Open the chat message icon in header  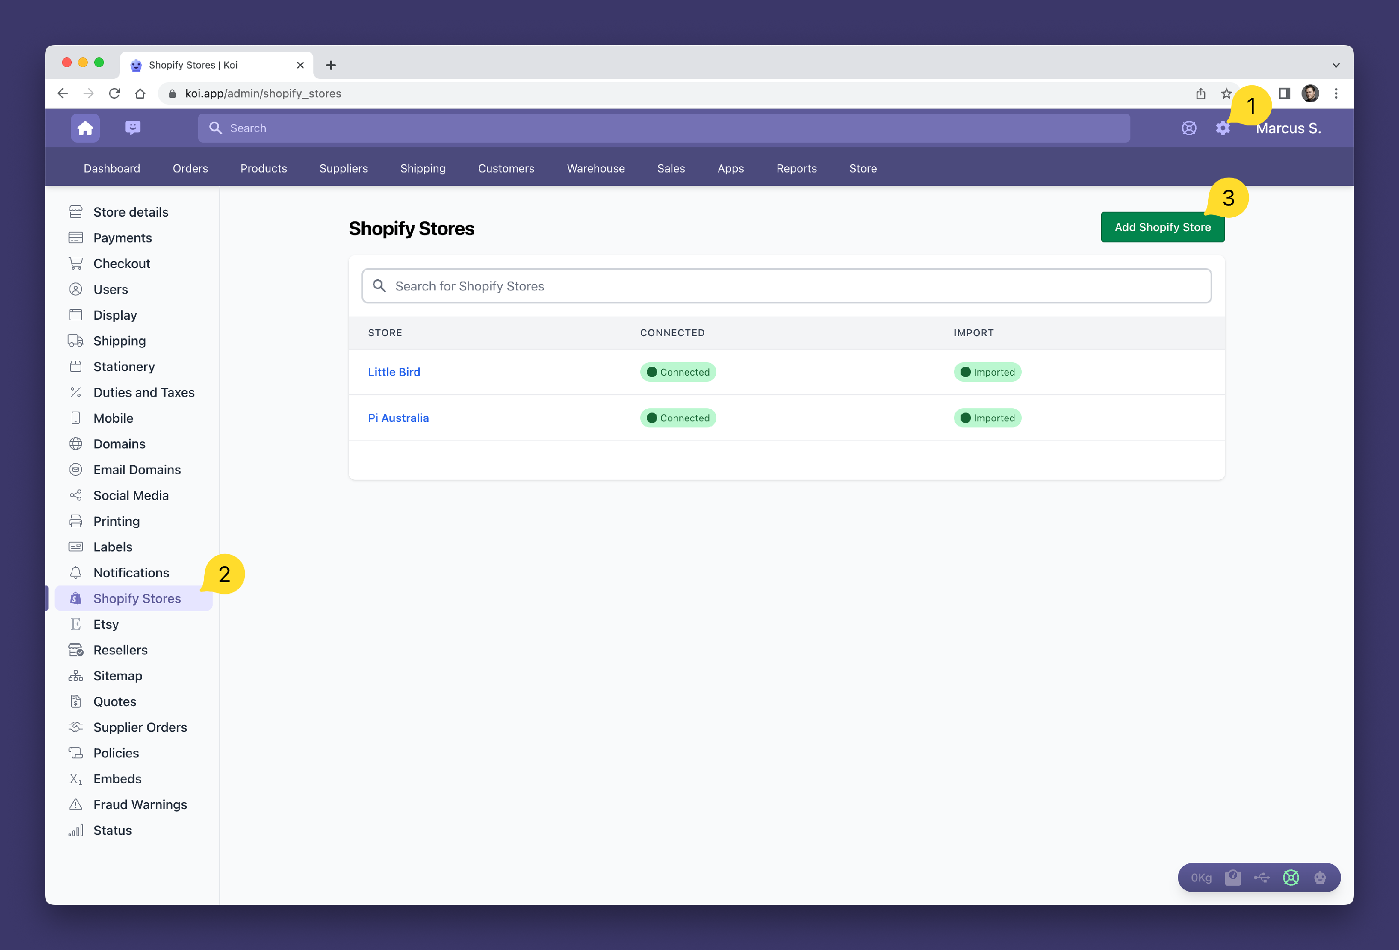coord(132,128)
